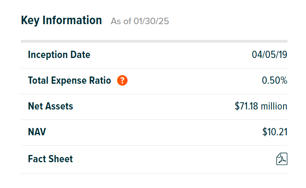
Task: Select the $71.18 million value
Action: pos(261,106)
